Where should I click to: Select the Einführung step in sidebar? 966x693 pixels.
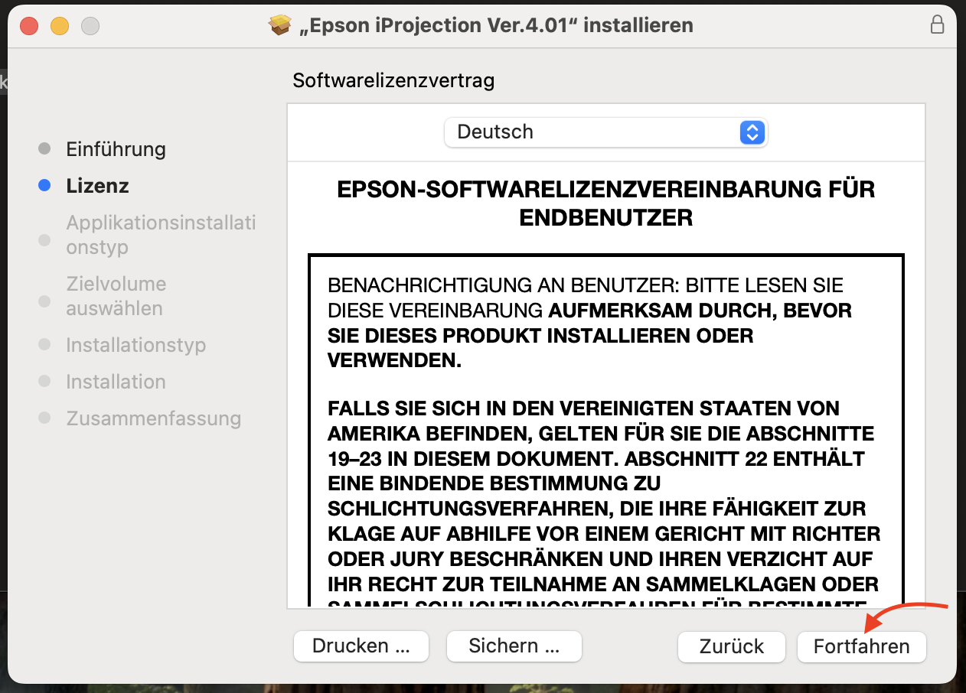116,148
